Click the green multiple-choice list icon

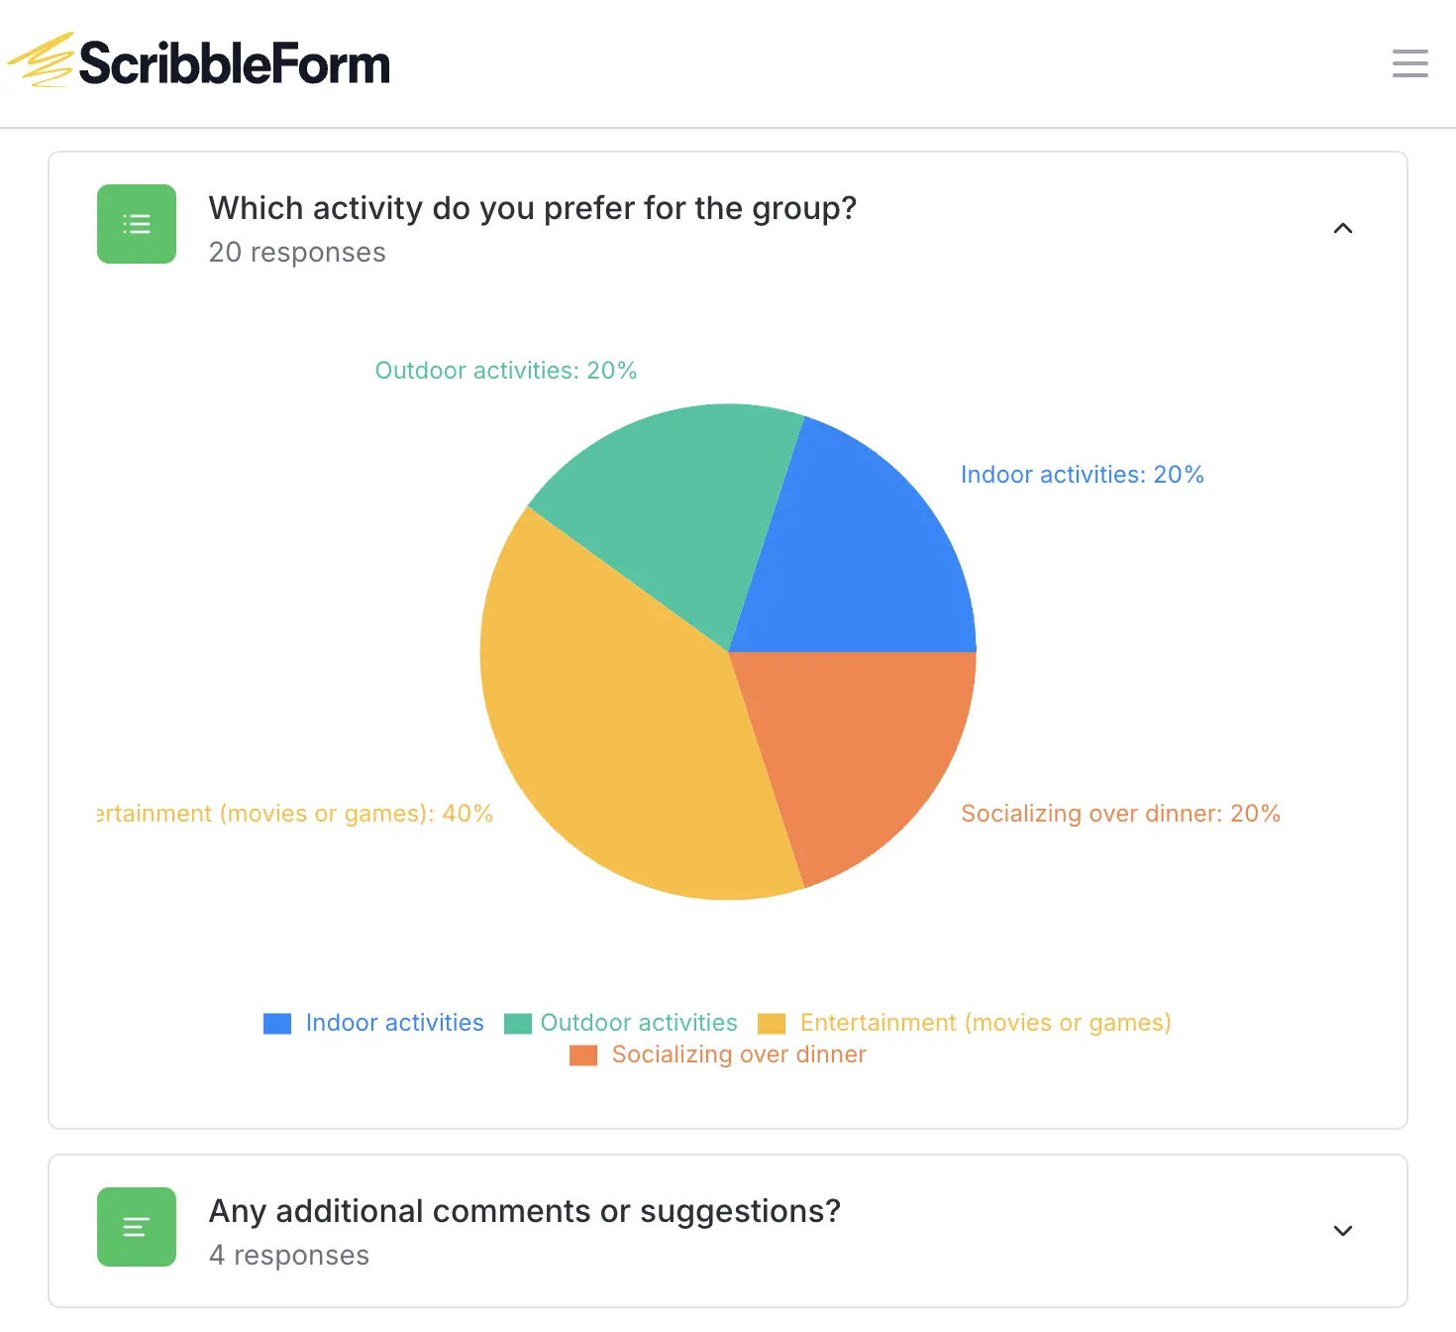click(x=137, y=224)
